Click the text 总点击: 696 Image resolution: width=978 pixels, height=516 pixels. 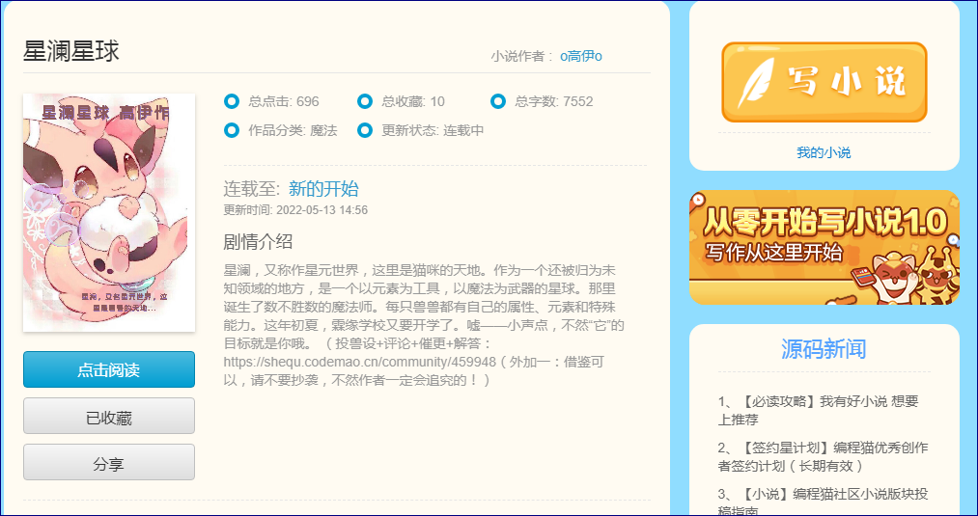point(284,101)
